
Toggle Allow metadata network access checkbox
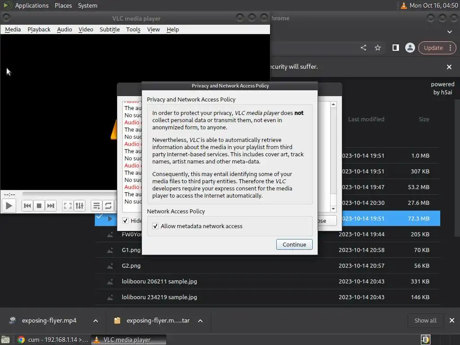[x=155, y=226]
